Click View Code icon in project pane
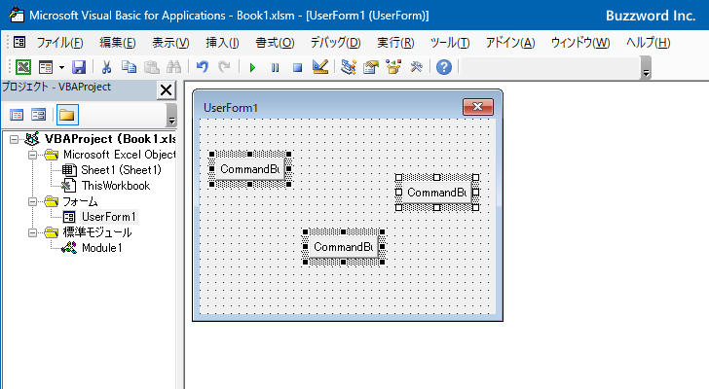This screenshot has height=389, width=709. pos(17,115)
